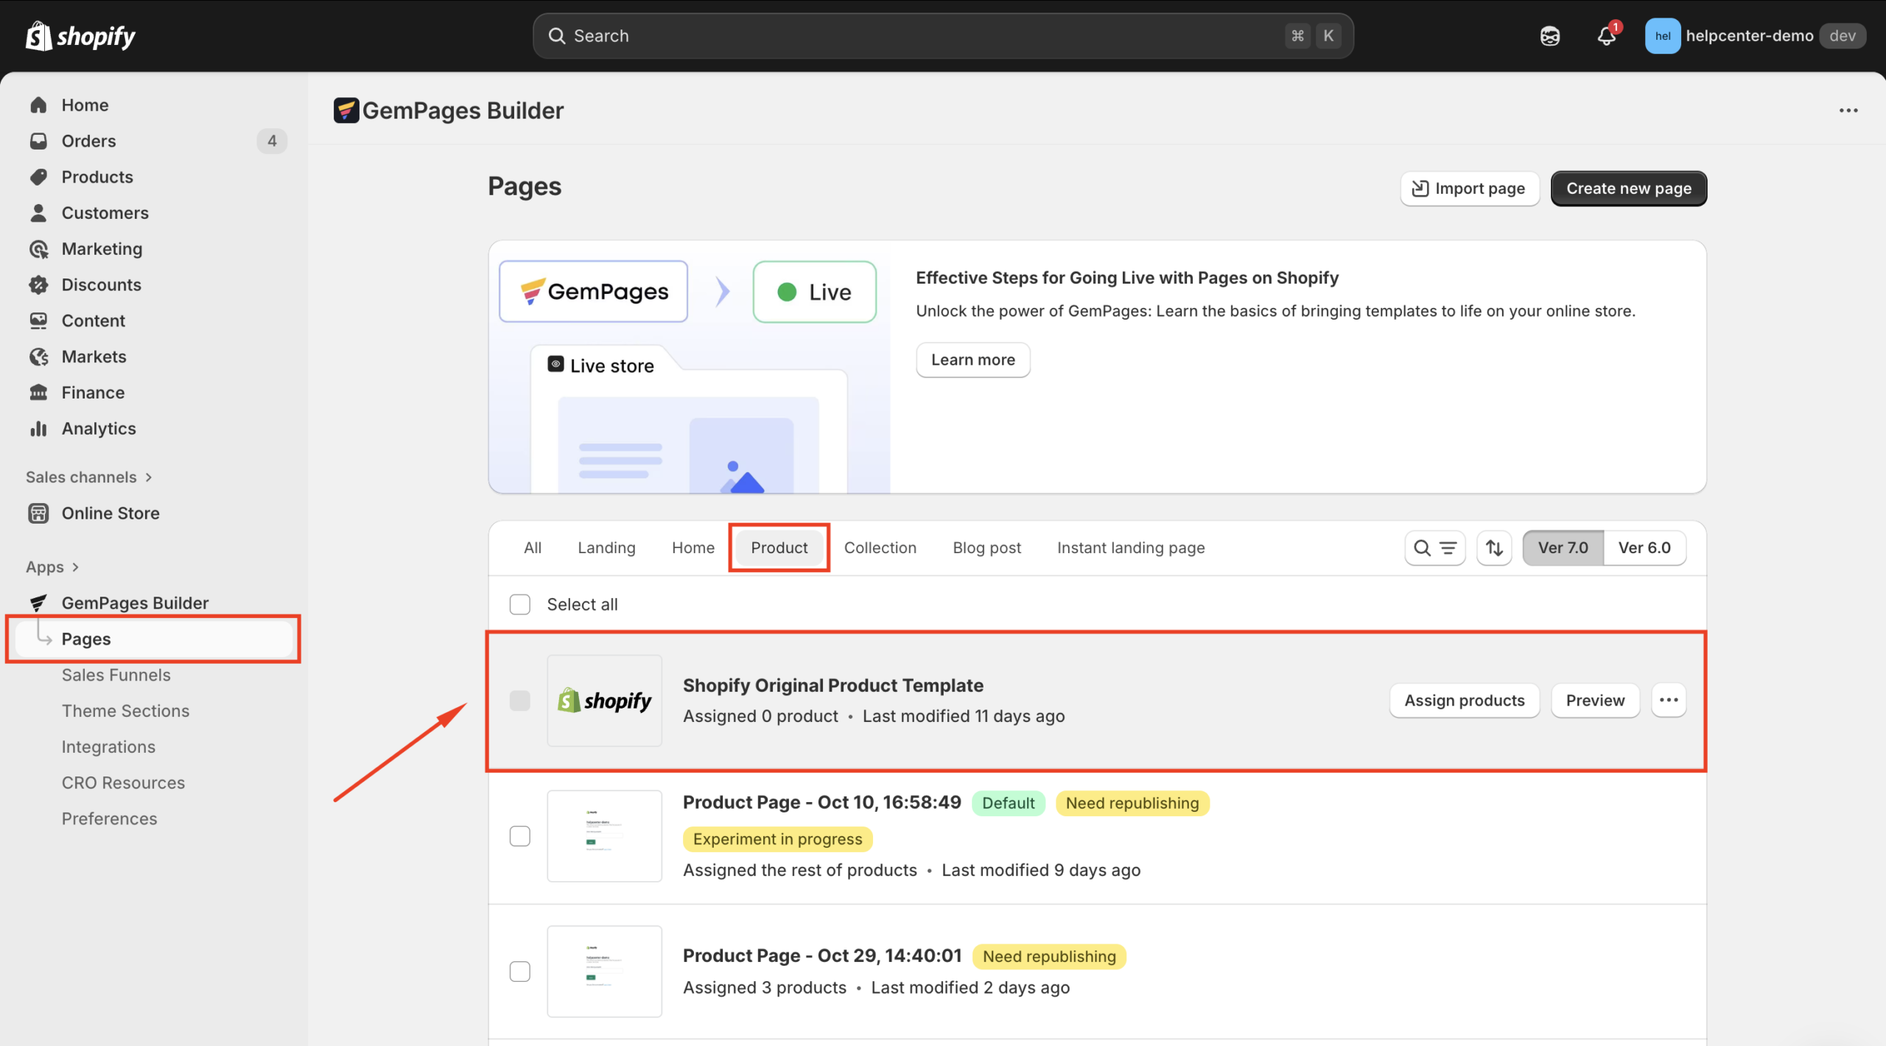Click the GemPages Builder app icon in sidebar
This screenshot has height=1046, width=1886.
[38, 603]
